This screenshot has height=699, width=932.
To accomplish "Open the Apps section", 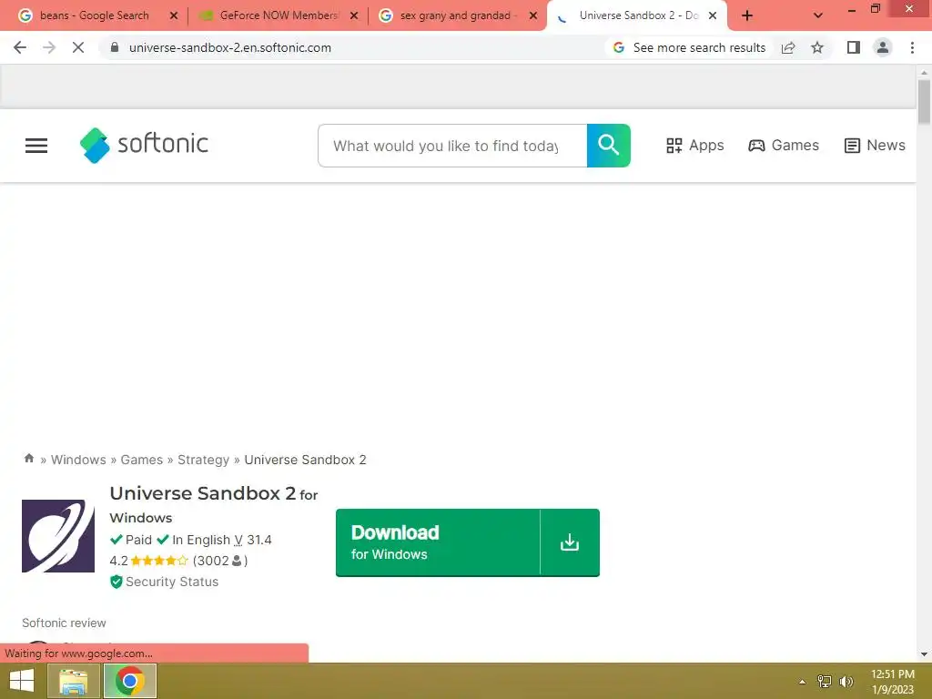I will point(694,146).
